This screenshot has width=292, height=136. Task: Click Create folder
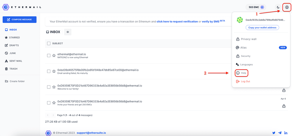(15, 81)
